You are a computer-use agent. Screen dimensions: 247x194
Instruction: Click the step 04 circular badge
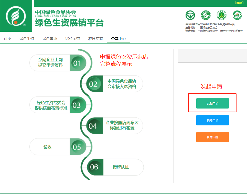93,126
